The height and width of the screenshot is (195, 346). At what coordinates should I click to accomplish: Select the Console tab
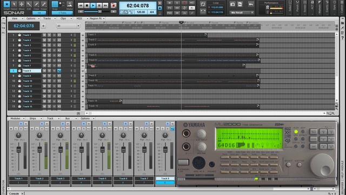14,193
